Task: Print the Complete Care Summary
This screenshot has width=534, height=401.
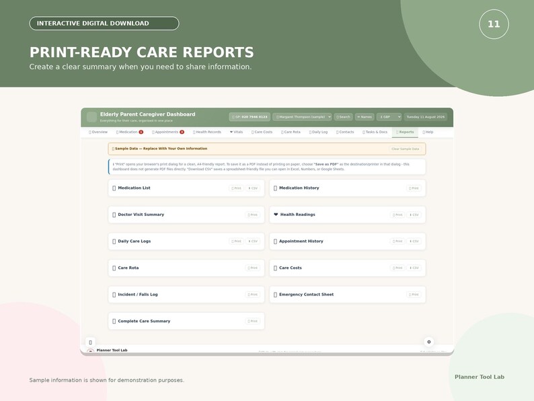Action: point(253,321)
